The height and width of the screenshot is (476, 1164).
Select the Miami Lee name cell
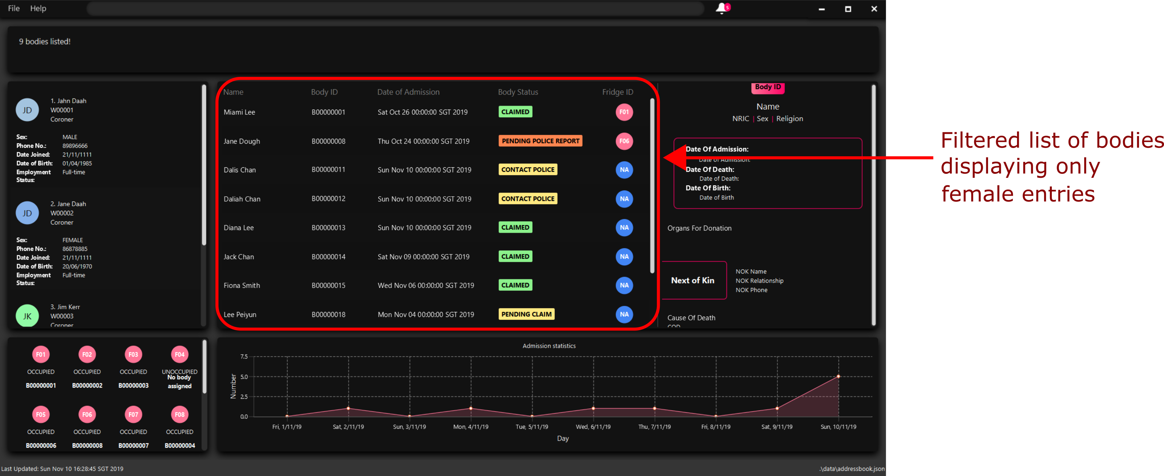point(239,112)
